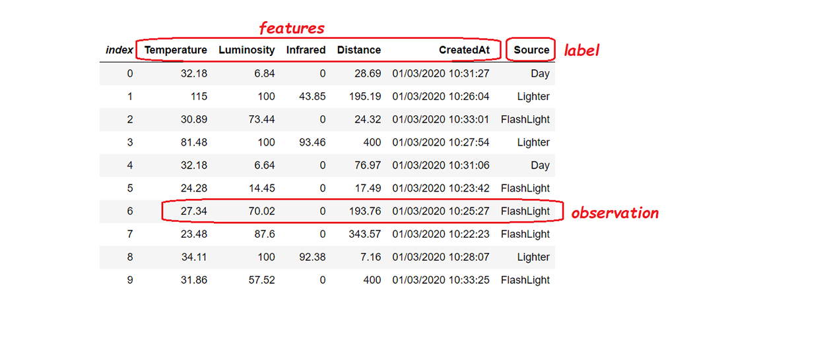Click the timestamp 01/03/2020 10:26:04

(x=440, y=96)
